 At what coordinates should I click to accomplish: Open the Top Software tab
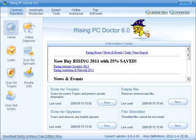(x=96, y=12)
